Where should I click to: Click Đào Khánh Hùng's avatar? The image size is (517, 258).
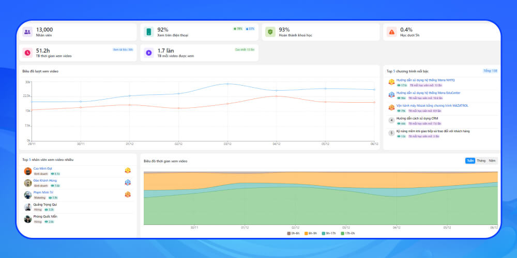pyautogui.click(x=28, y=183)
